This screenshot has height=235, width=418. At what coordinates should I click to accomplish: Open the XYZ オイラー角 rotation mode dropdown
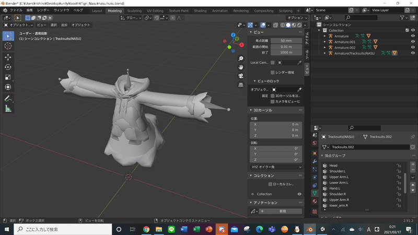click(x=276, y=167)
